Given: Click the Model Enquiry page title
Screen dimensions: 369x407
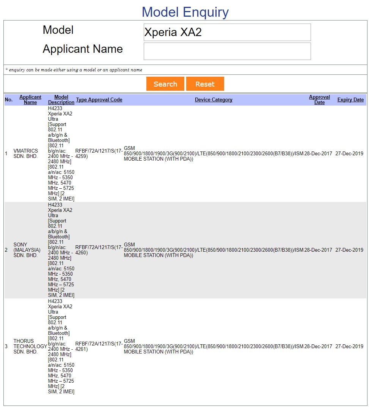Looking at the screenshot, I should coord(185,12).
